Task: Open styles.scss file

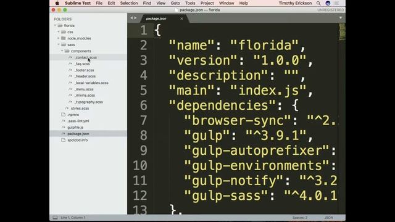Action: coord(80,109)
